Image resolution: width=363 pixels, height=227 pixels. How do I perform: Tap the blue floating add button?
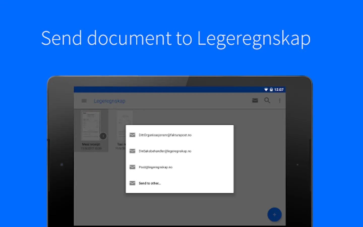[274, 215]
